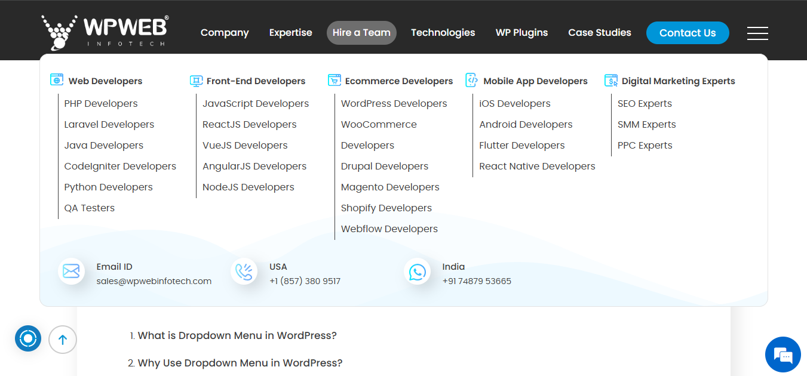The width and height of the screenshot is (807, 376).
Task: Open the Java Developers link
Action: tap(104, 146)
